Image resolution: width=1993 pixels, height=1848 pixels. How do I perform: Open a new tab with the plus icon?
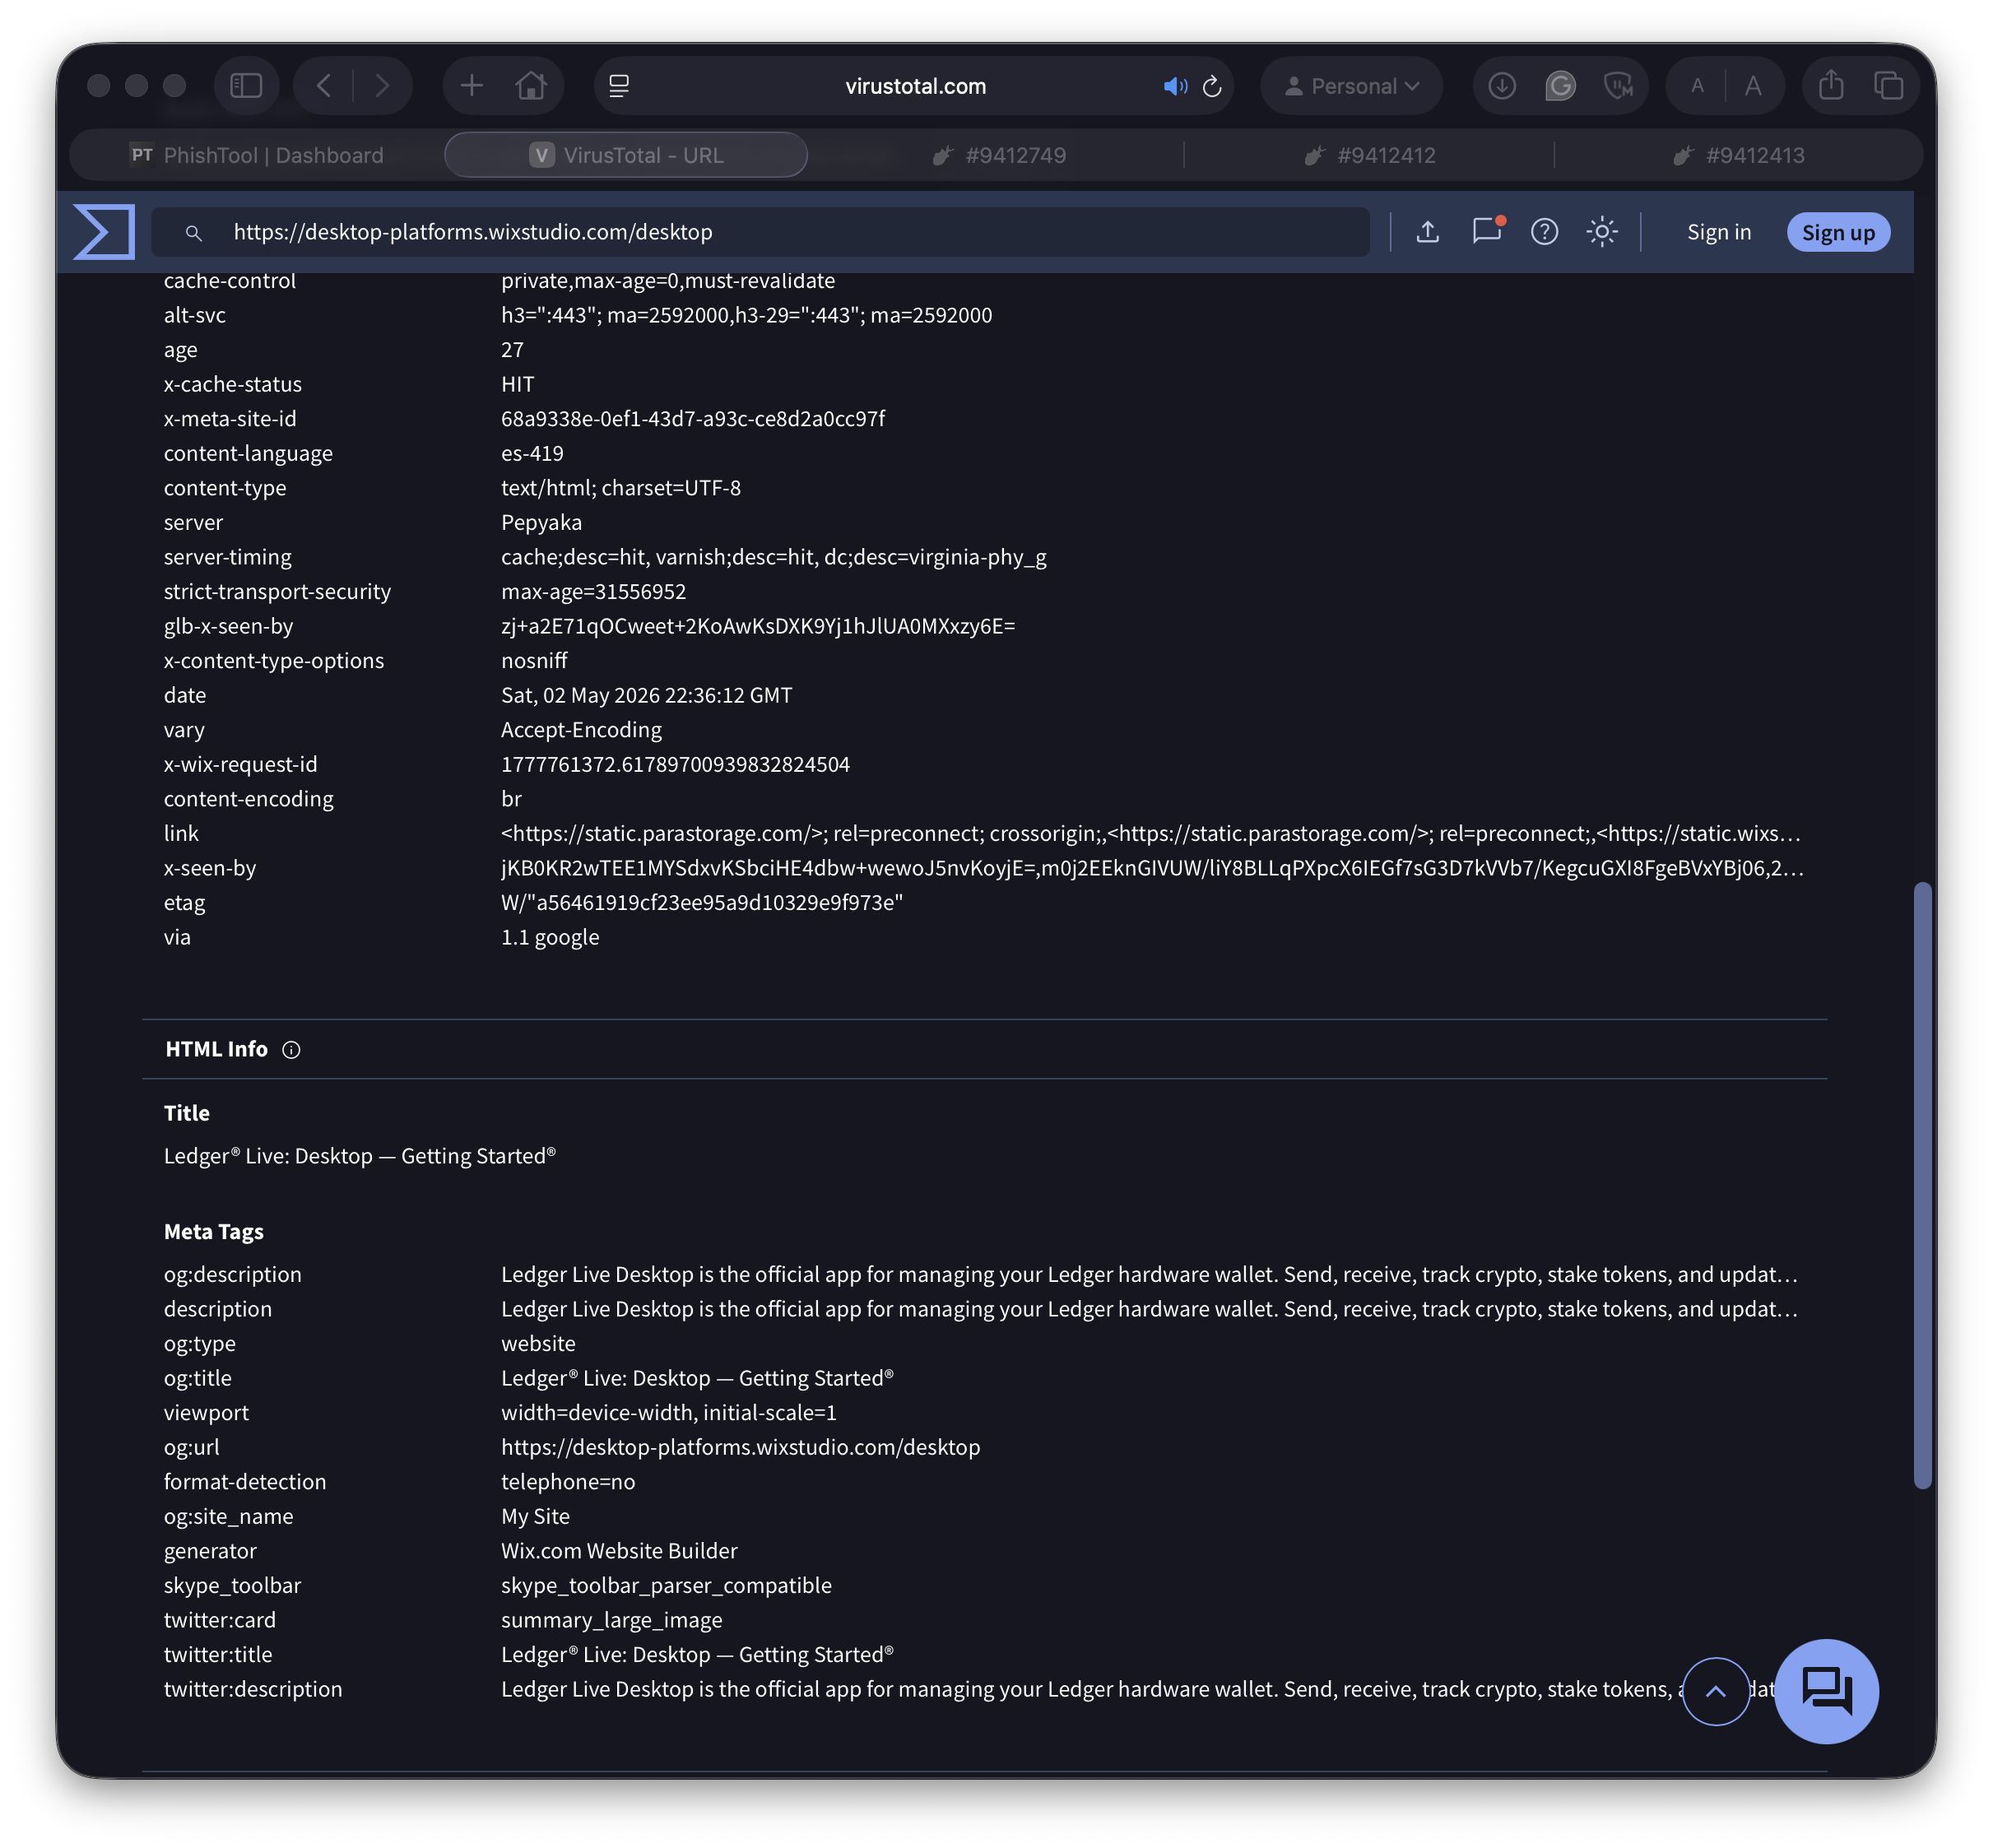471,86
